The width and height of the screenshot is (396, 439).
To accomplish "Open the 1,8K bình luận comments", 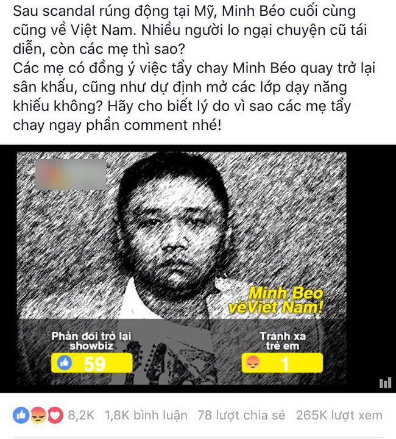I will (146, 415).
